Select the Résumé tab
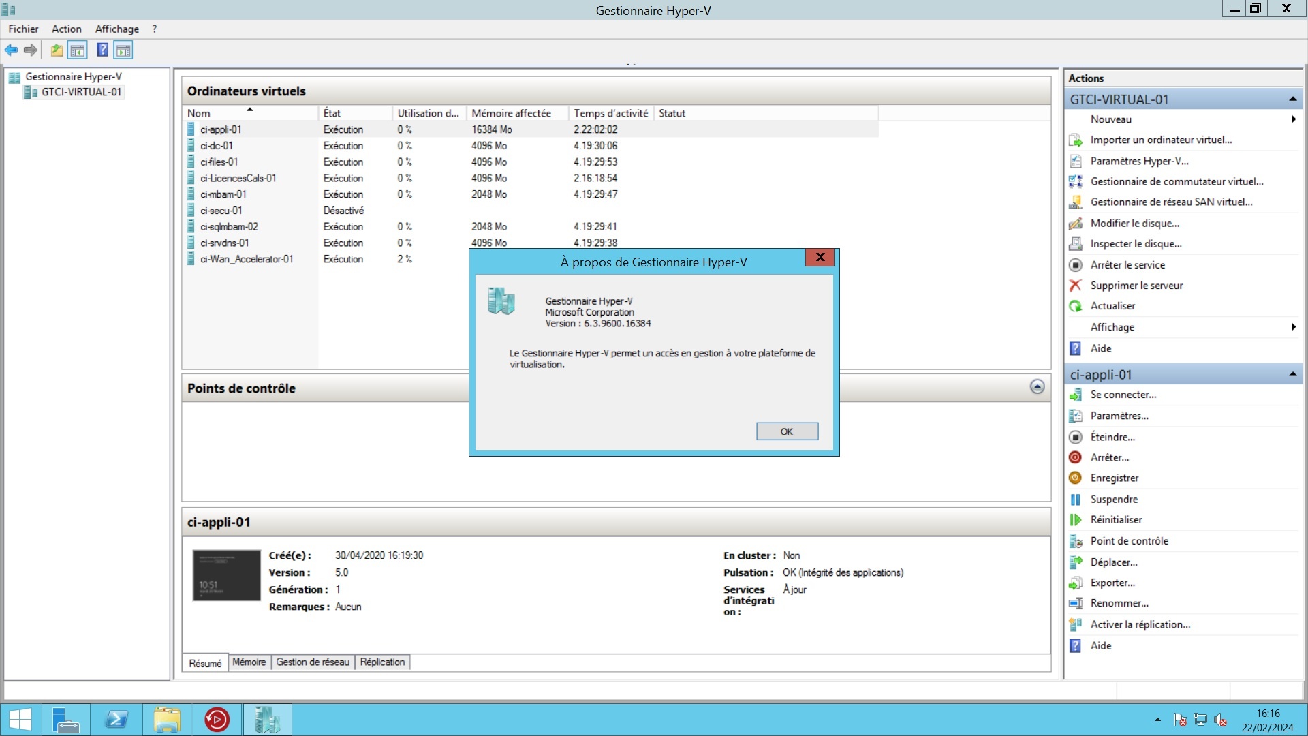Screen dimensions: 1308x736 pos(205,663)
